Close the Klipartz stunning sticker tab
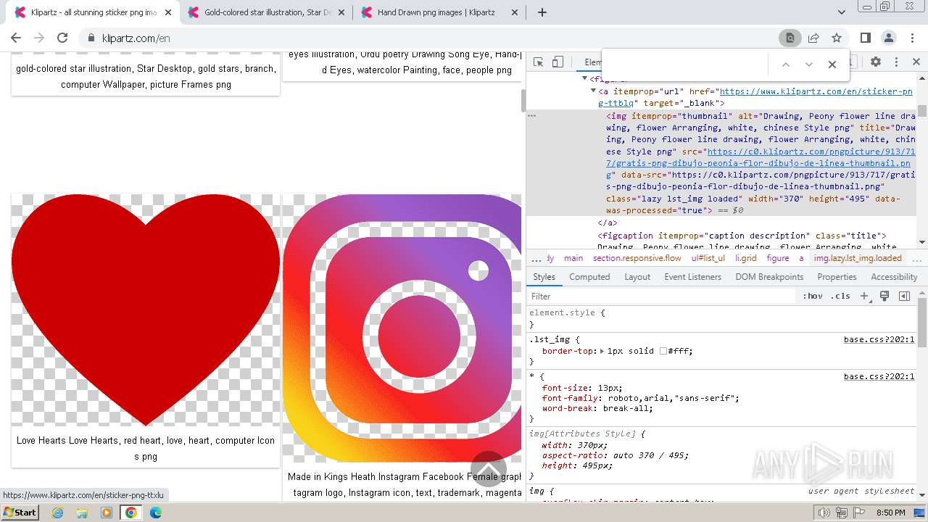The height and width of the screenshot is (522, 928). 168,12
